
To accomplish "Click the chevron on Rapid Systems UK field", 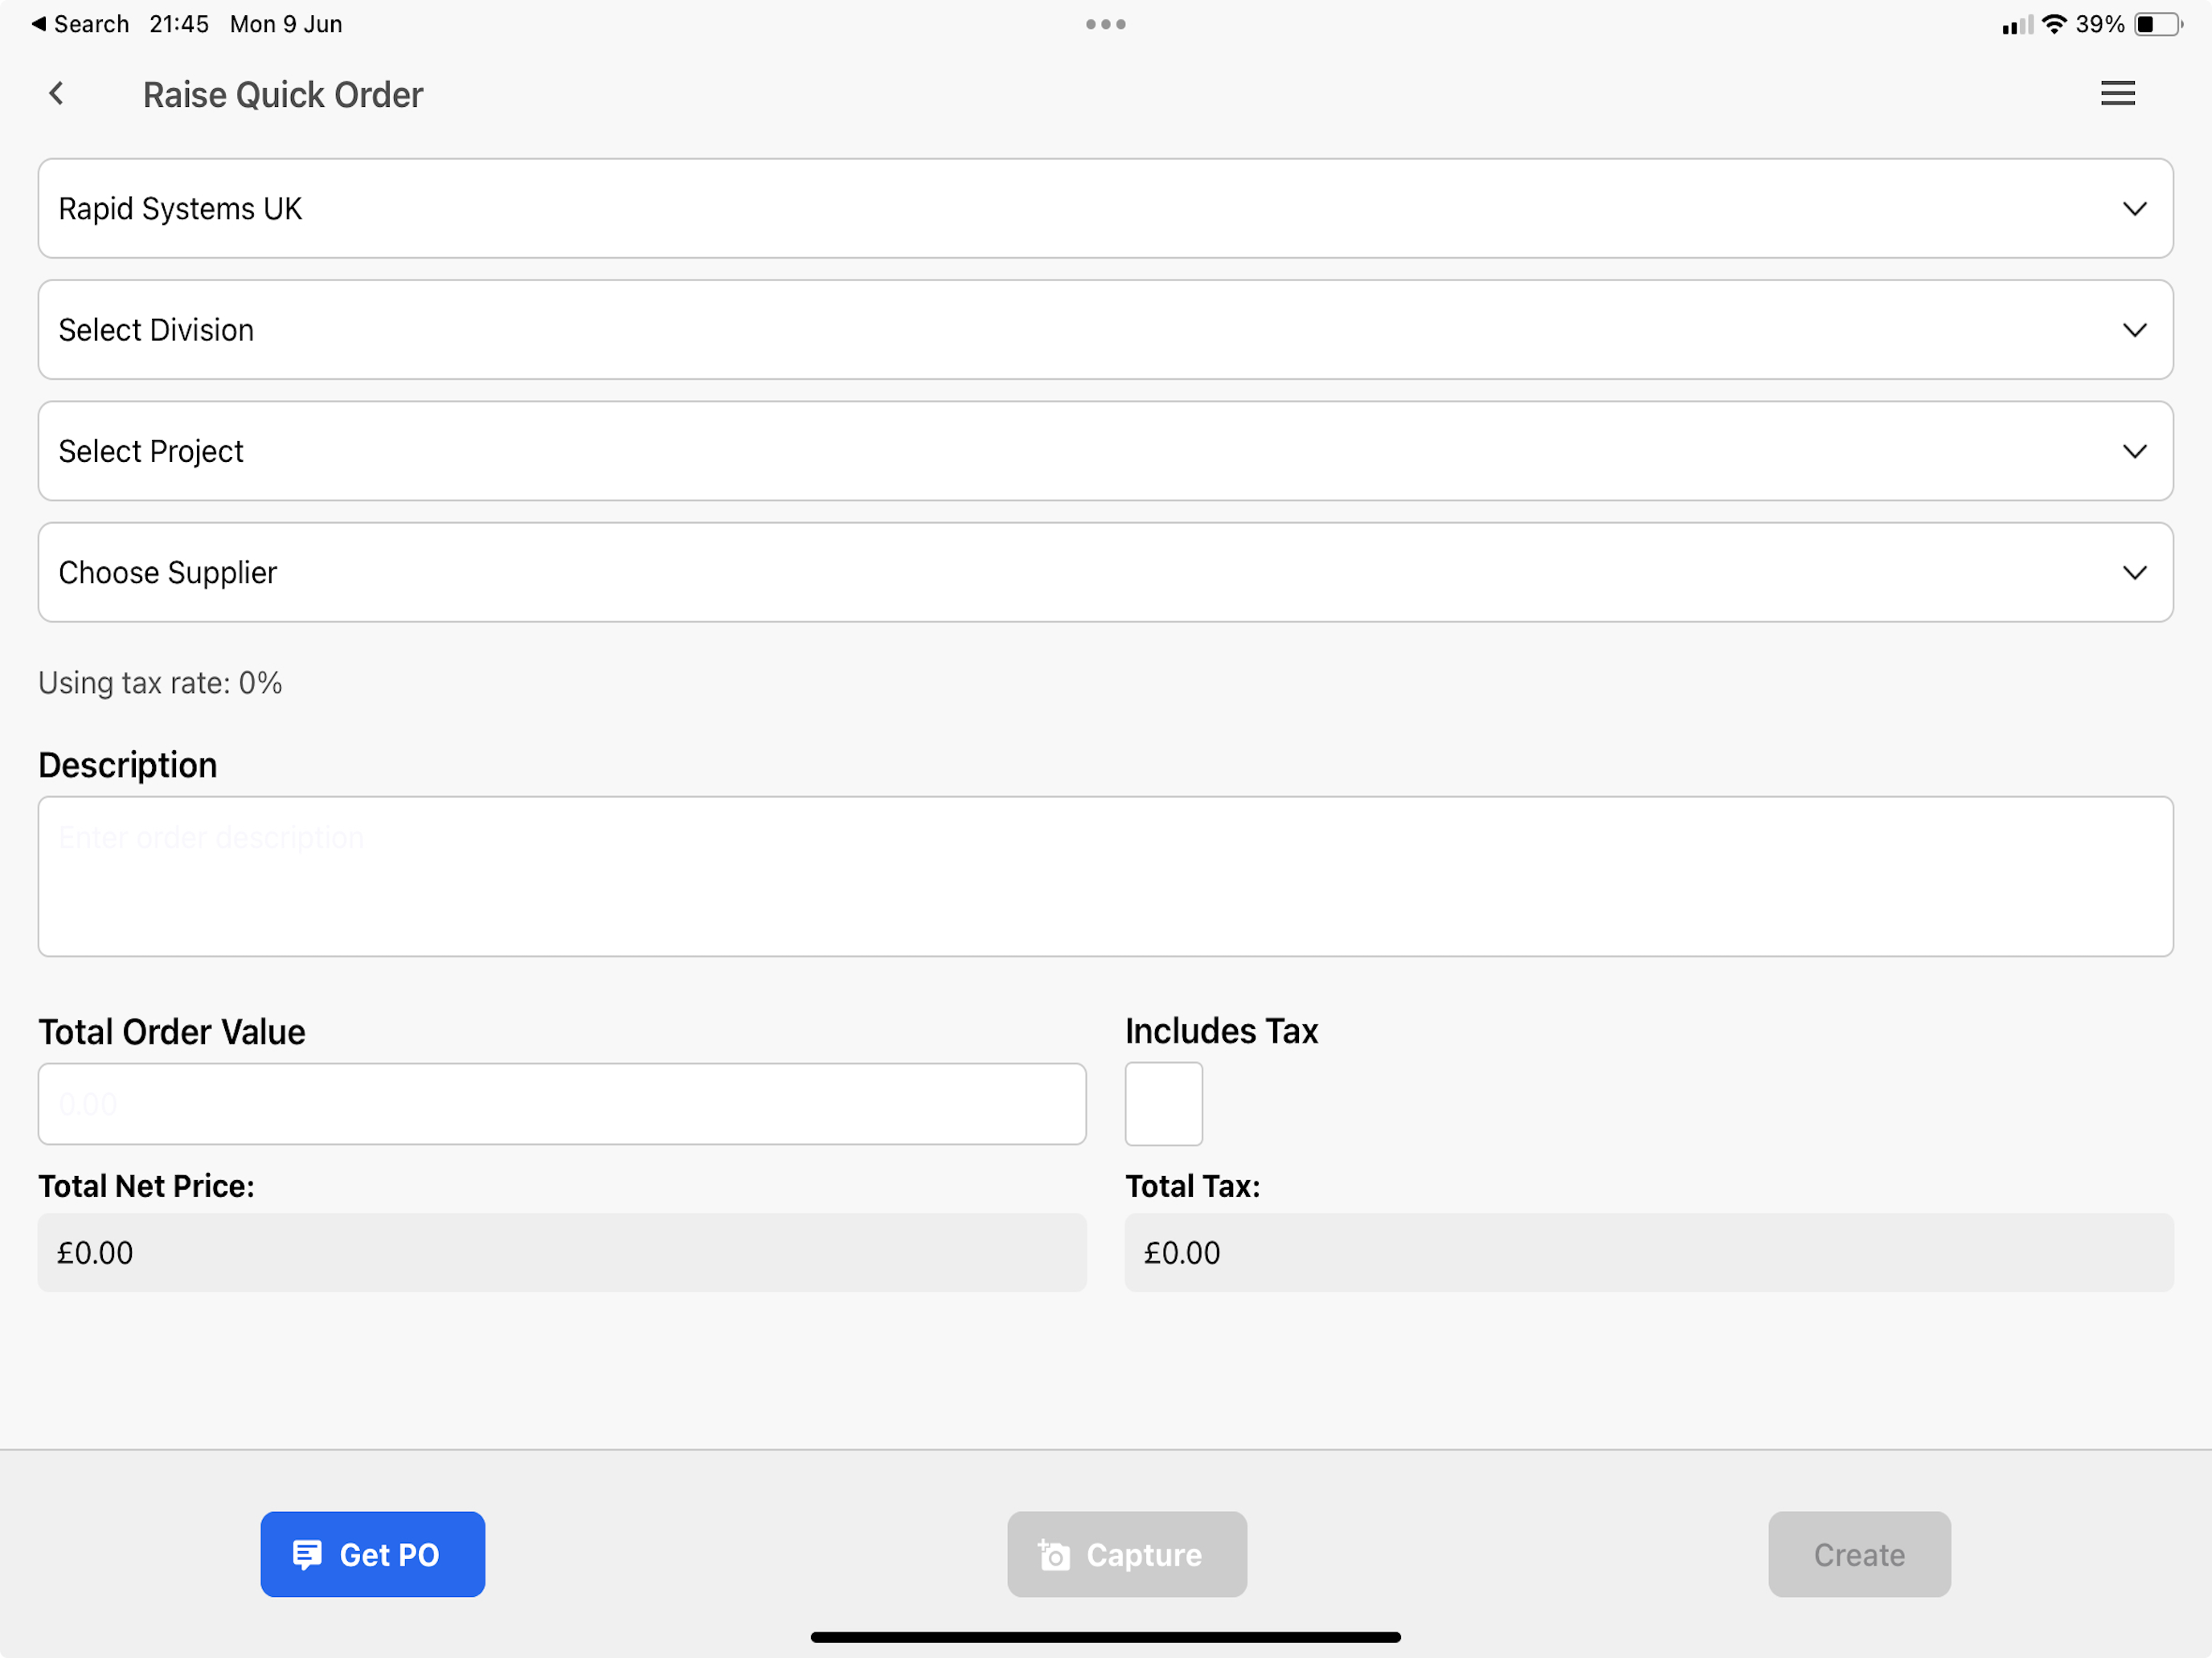I will pos(2135,209).
